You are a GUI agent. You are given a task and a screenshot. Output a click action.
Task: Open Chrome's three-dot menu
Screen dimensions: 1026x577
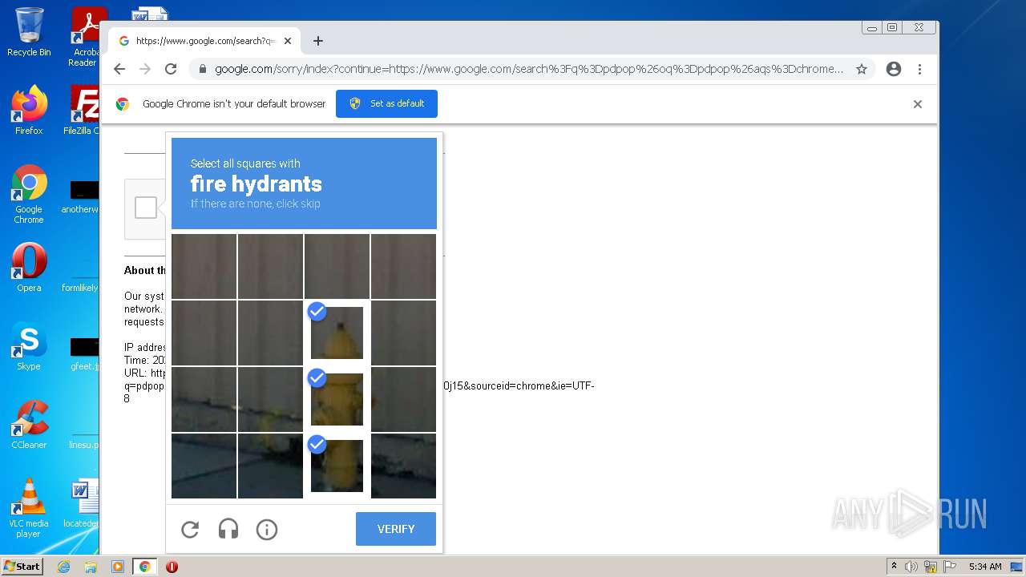pyautogui.click(x=919, y=69)
